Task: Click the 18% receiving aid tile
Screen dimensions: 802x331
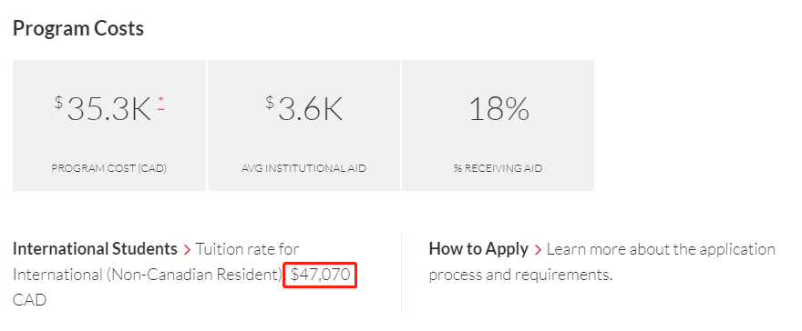Action: coord(499,125)
